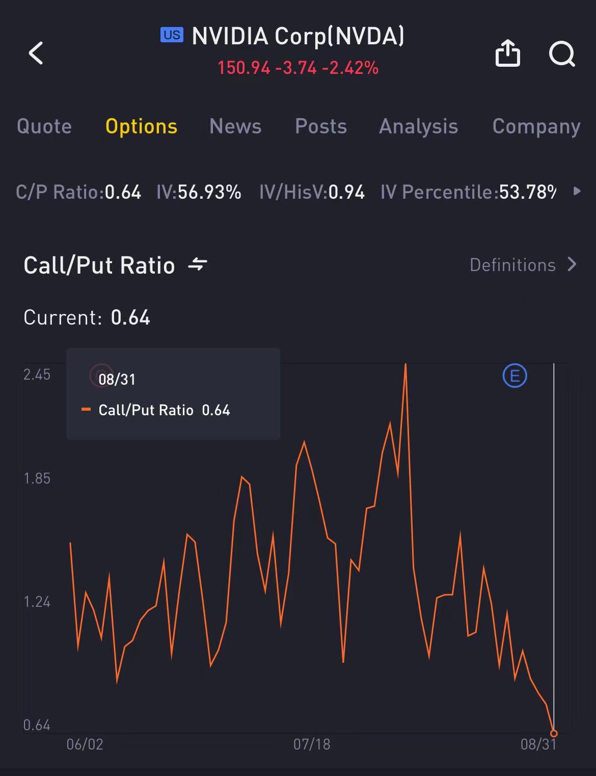Open the Company tab
The height and width of the screenshot is (776, 596).
point(536,126)
